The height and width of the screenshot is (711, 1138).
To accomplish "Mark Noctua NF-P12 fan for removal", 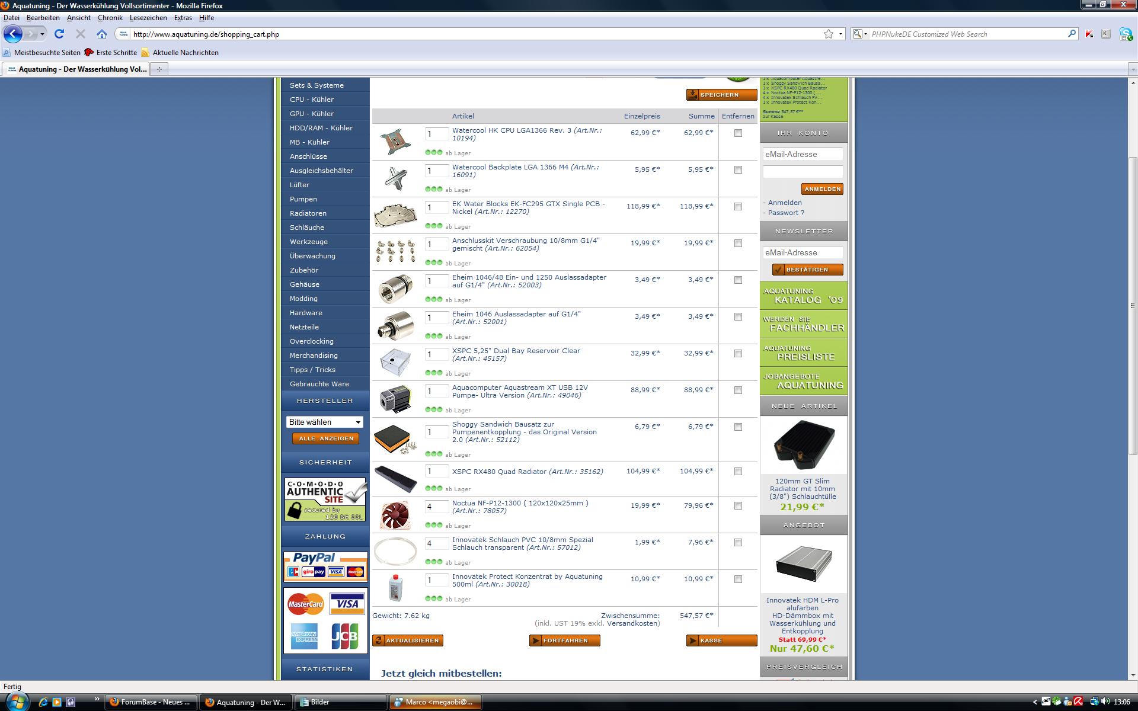I will click(x=738, y=506).
